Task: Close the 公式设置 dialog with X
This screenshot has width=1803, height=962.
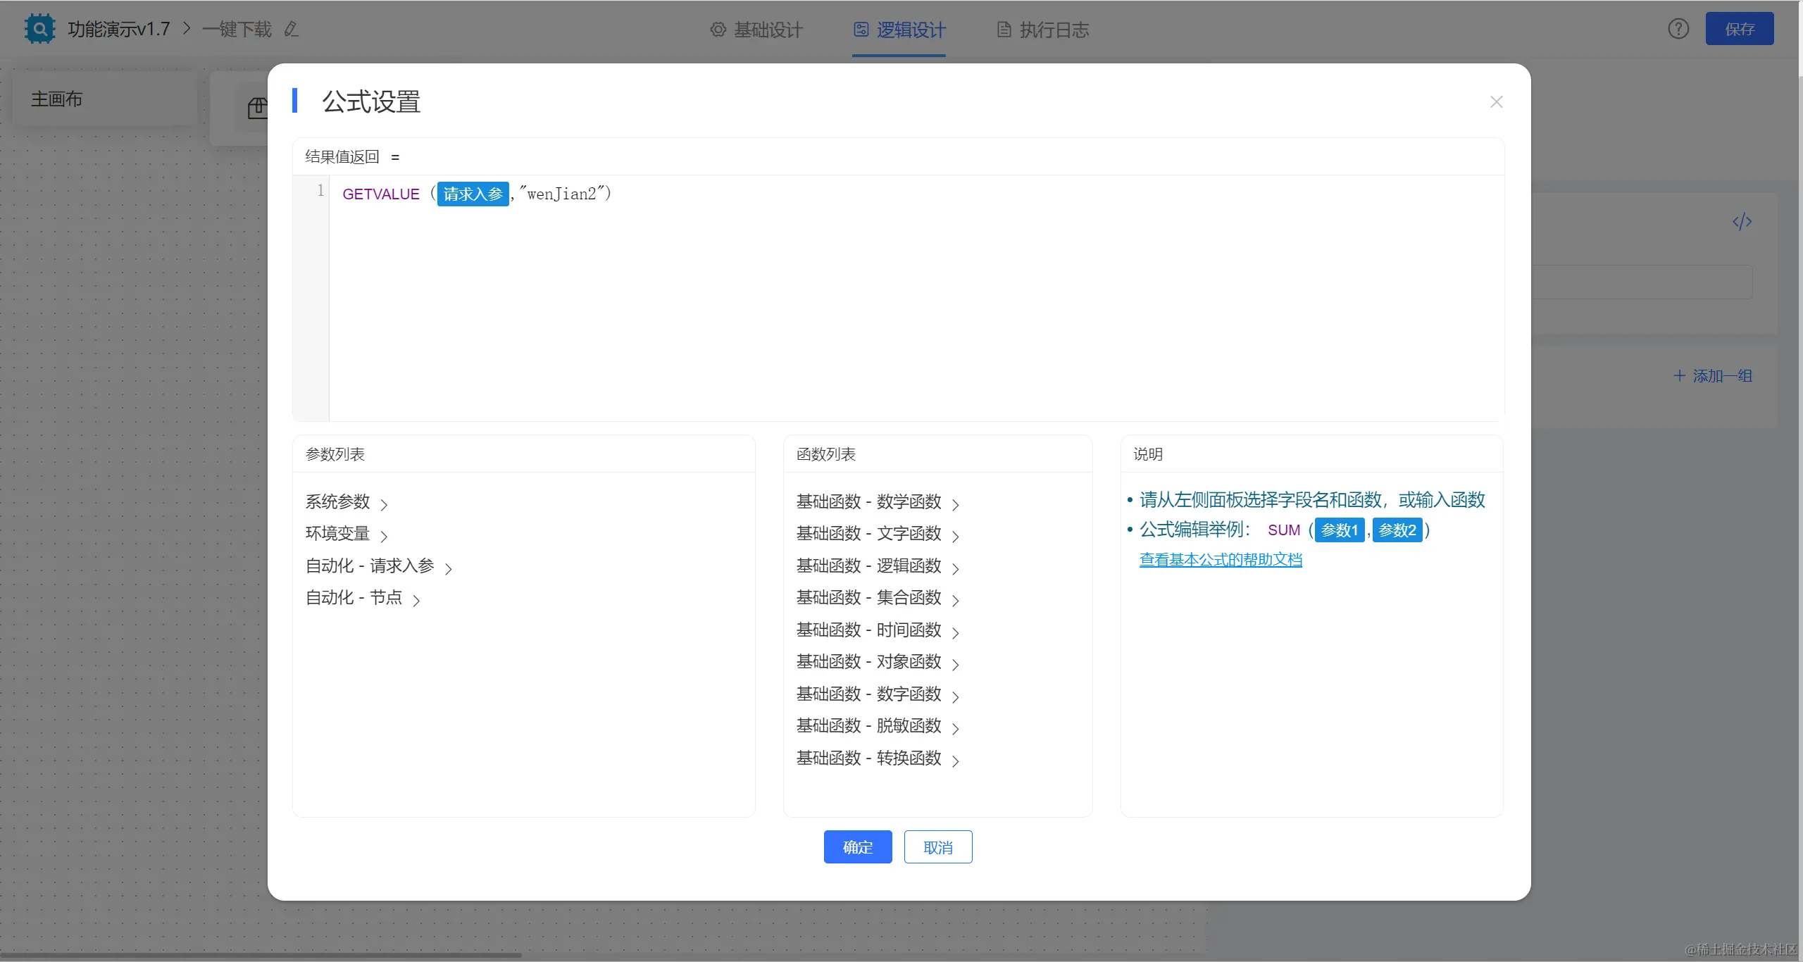Action: [x=1497, y=102]
